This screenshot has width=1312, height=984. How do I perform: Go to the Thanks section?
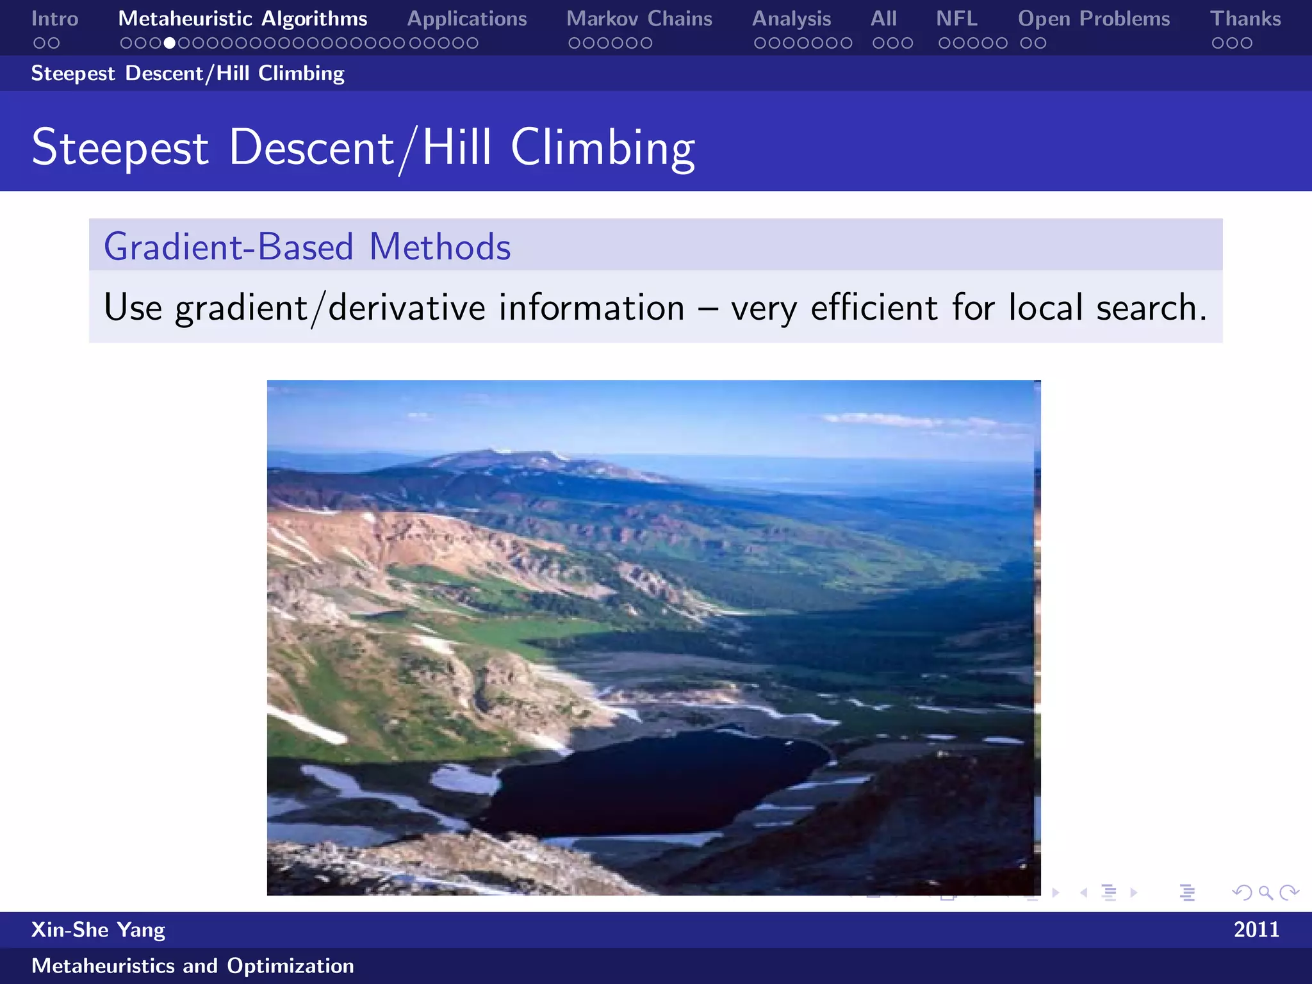(1245, 19)
